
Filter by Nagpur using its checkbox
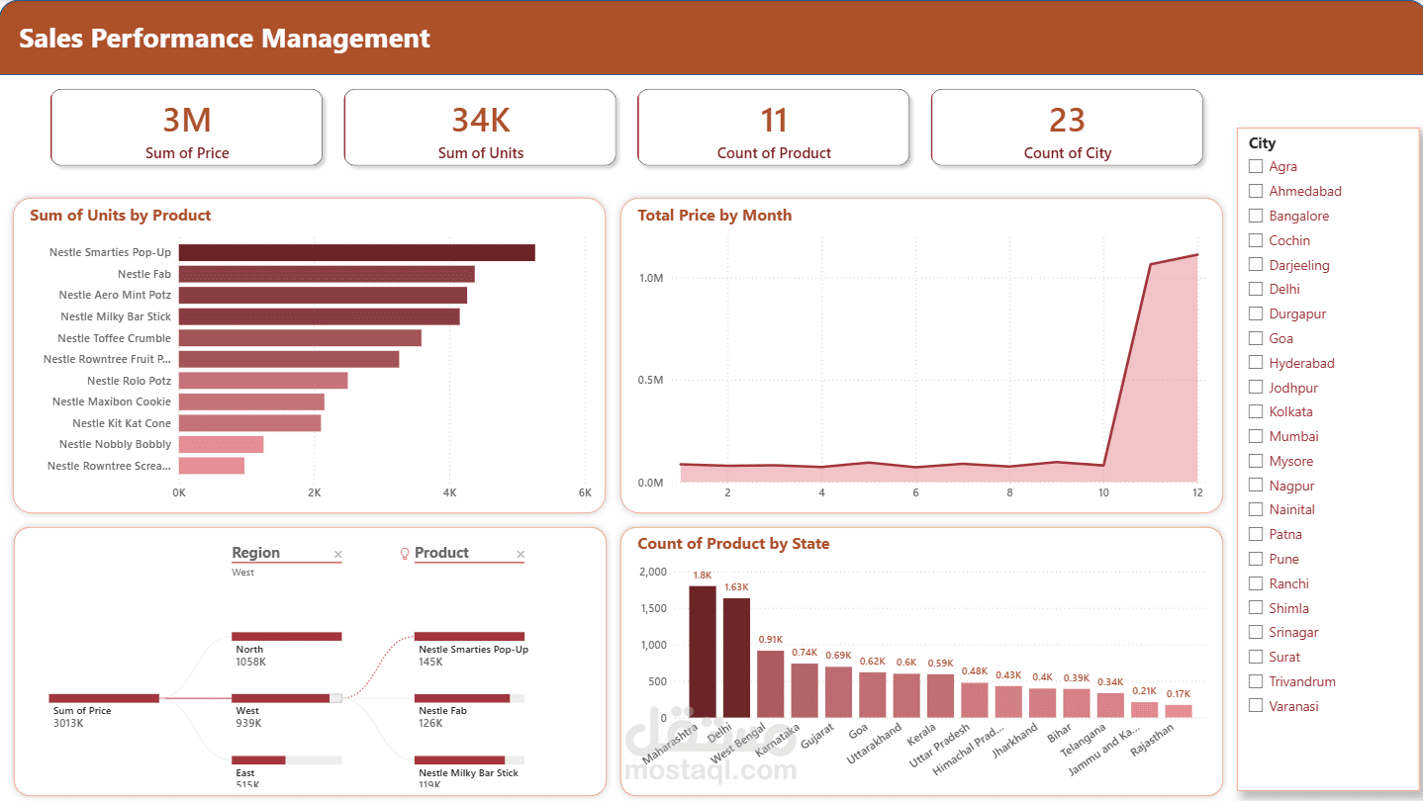(x=1256, y=486)
